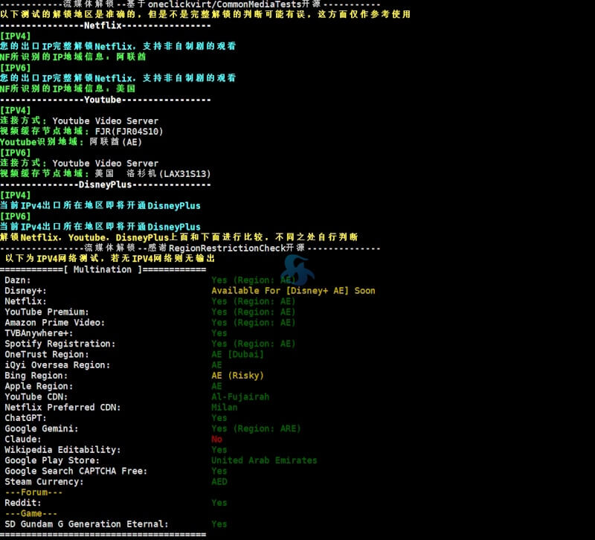Click the 'YouTube Premium:' label
Screen dimensions: 595x540
[x=47, y=312]
